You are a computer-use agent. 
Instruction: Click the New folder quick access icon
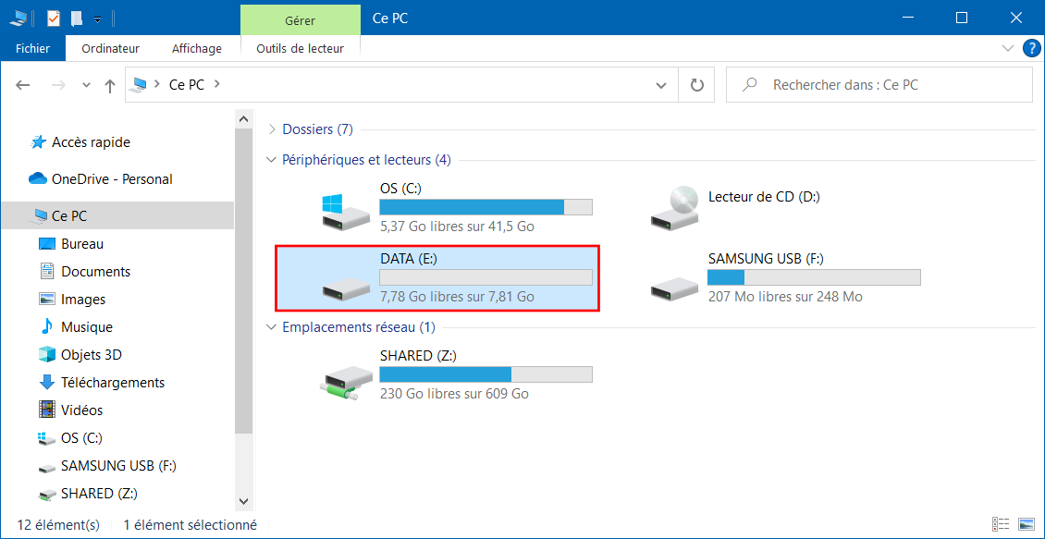[77, 18]
